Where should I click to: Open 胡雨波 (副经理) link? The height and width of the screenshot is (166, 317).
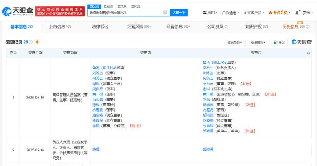[208, 115]
